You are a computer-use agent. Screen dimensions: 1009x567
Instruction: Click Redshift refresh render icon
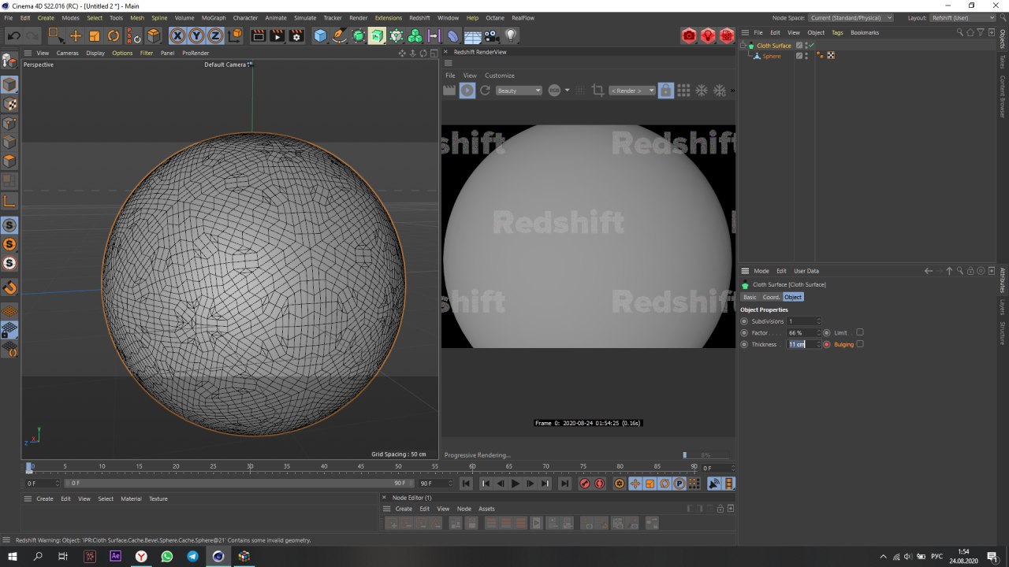(486, 91)
